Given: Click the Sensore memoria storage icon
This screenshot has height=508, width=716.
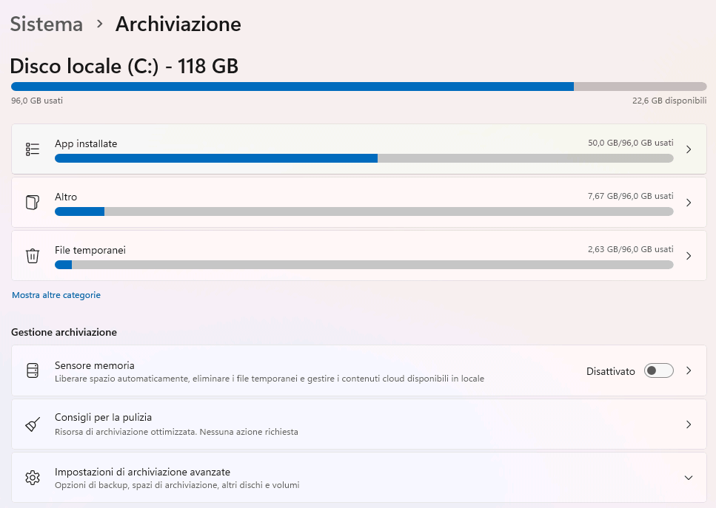Looking at the screenshot, I should pos(33,371).
